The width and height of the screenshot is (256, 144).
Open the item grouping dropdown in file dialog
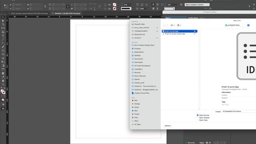tap(179, 25)
